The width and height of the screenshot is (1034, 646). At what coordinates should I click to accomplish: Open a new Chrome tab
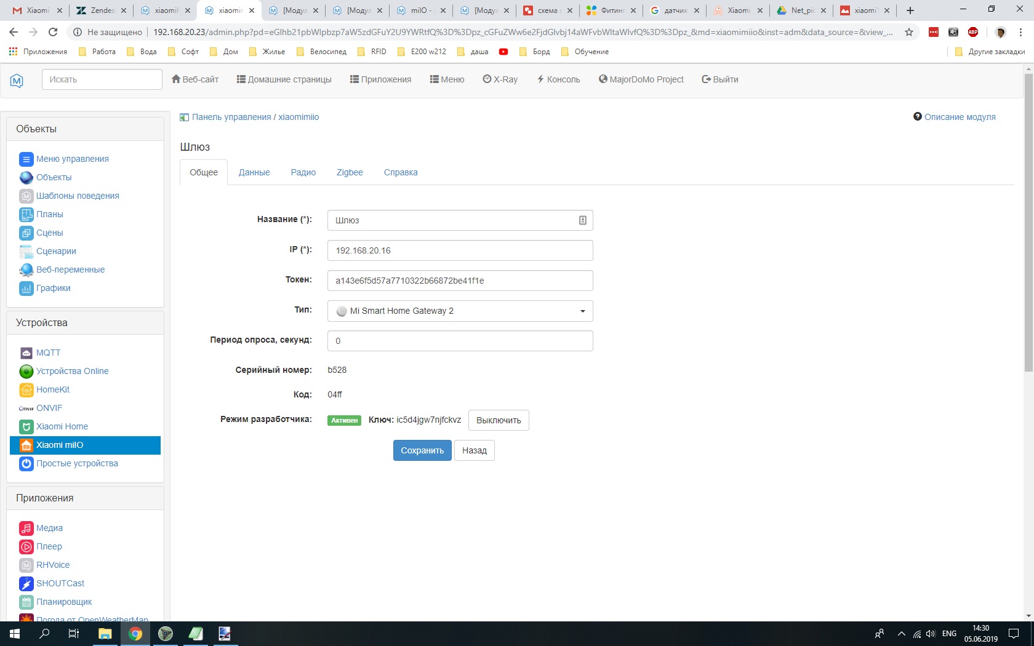click(x=910, y=10)
